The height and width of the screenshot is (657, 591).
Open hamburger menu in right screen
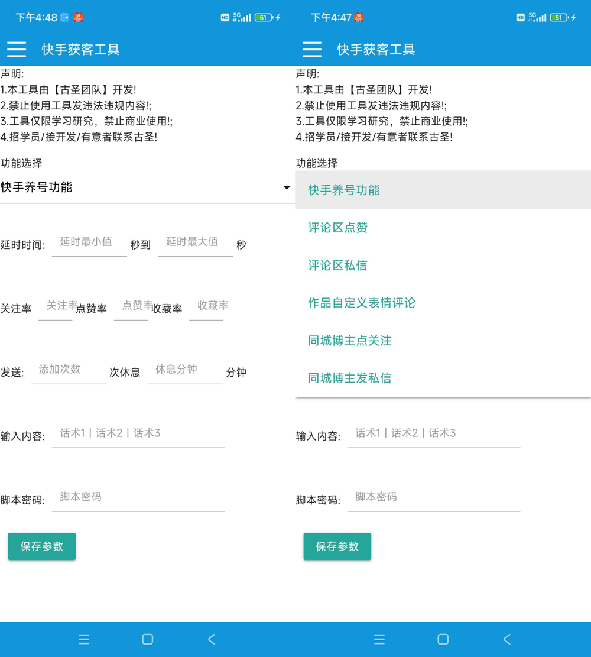(312, 50)
